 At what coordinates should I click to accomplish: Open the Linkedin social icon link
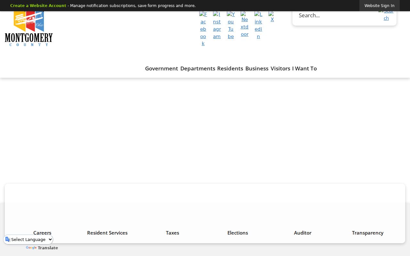[x=258, y=25]
